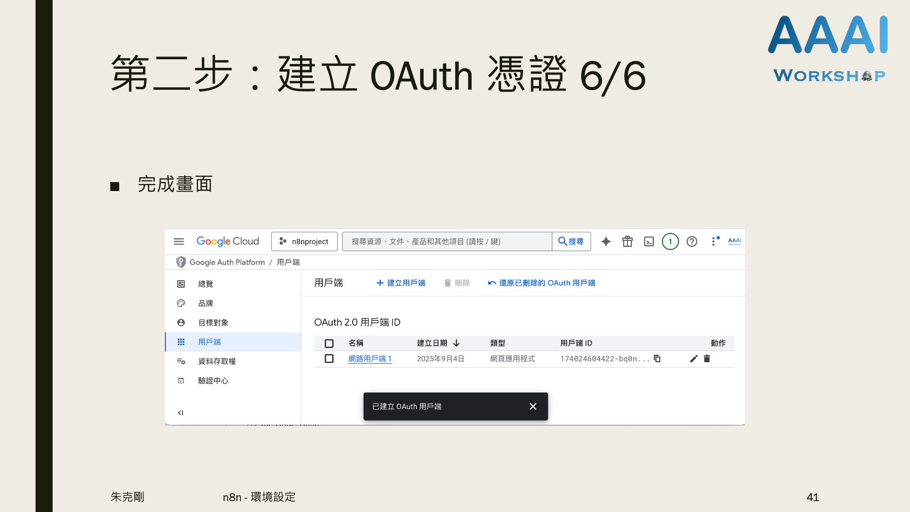
Task: Open the help question mark icon
Action: coord(692,241)
